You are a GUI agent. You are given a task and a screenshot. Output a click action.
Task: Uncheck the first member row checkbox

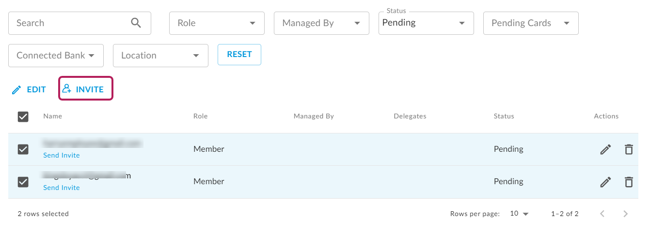23,149
